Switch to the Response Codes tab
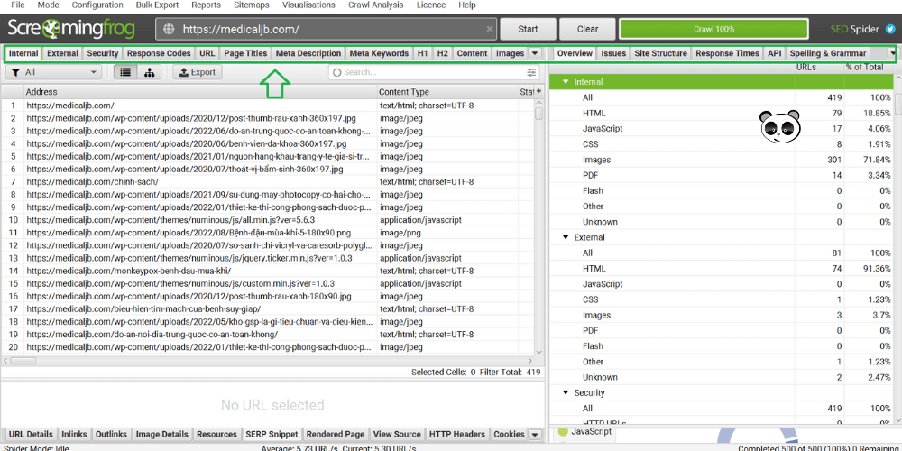The height and width of the screenshot is (451, 902). 159,53
